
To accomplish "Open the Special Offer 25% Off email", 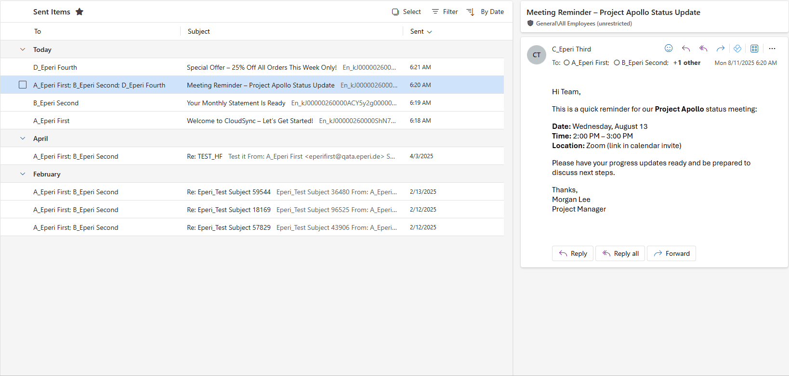I will point(252,67).
